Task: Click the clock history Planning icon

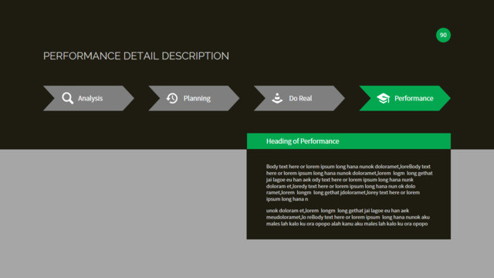Action: click(172, 98)
